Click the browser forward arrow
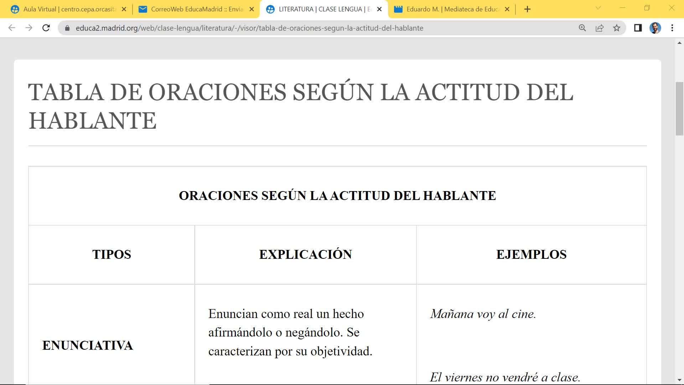This screenshot has height=385, width=684. (29, 28)
